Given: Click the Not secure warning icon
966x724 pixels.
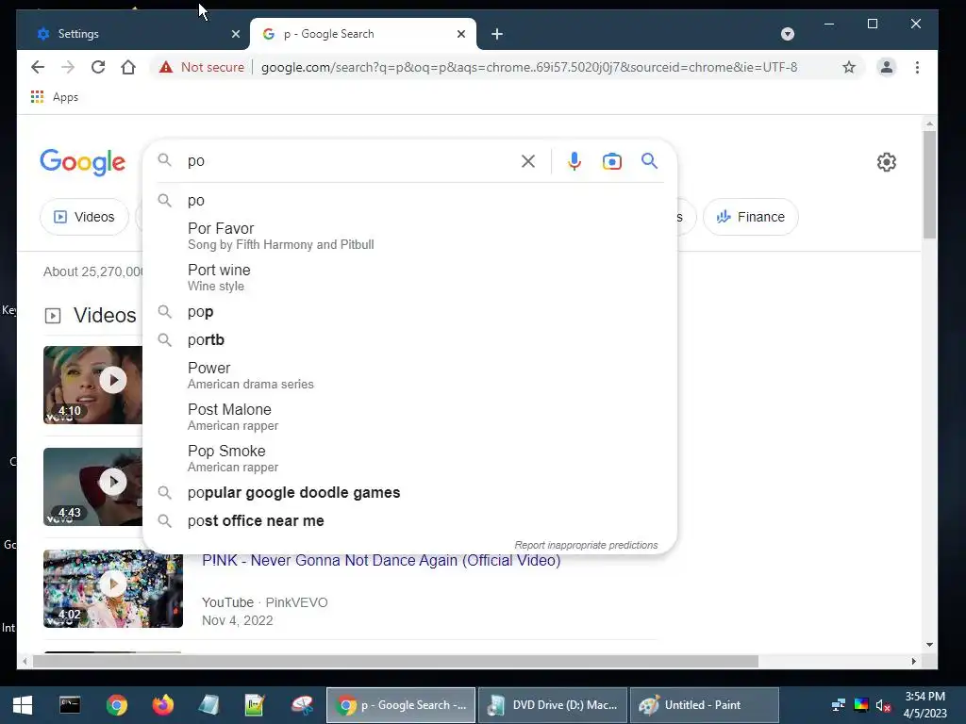Looking at the screenshot, I should 166,67.
